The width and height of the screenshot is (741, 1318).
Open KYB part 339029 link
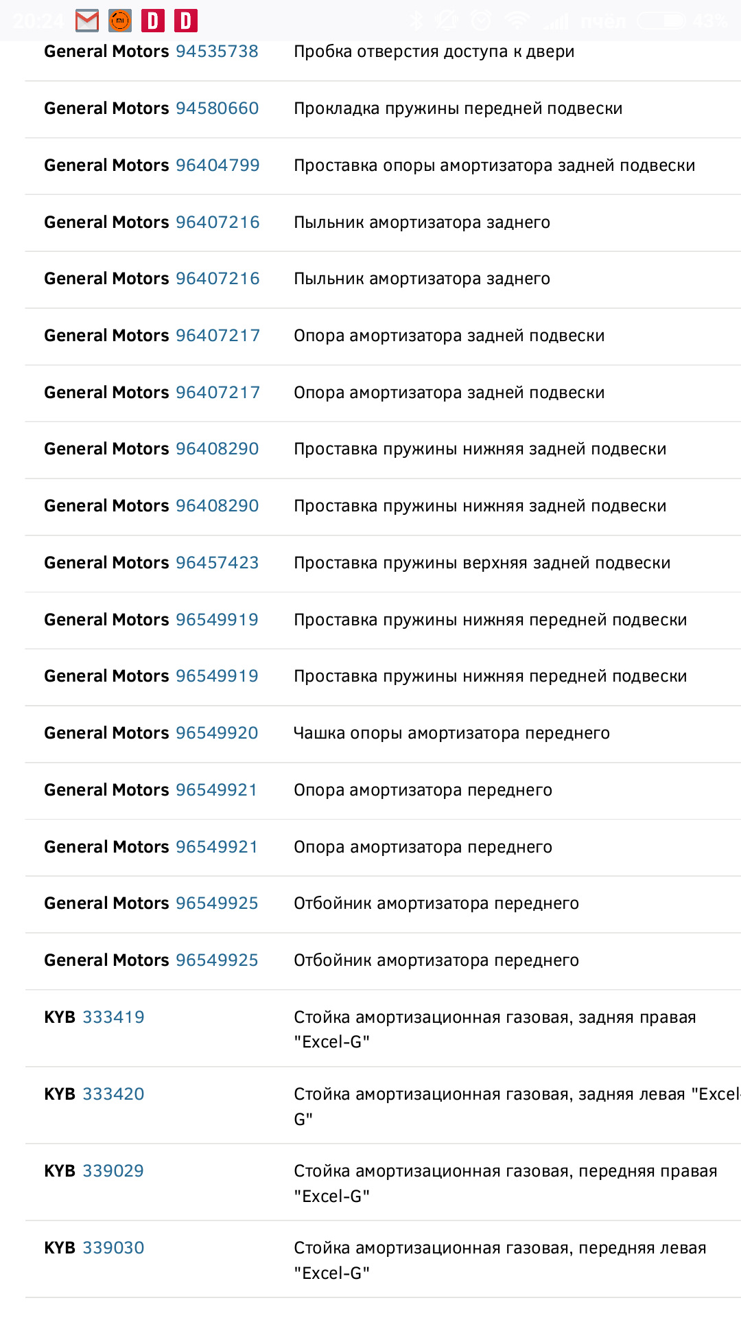[x=113, y=1171]
